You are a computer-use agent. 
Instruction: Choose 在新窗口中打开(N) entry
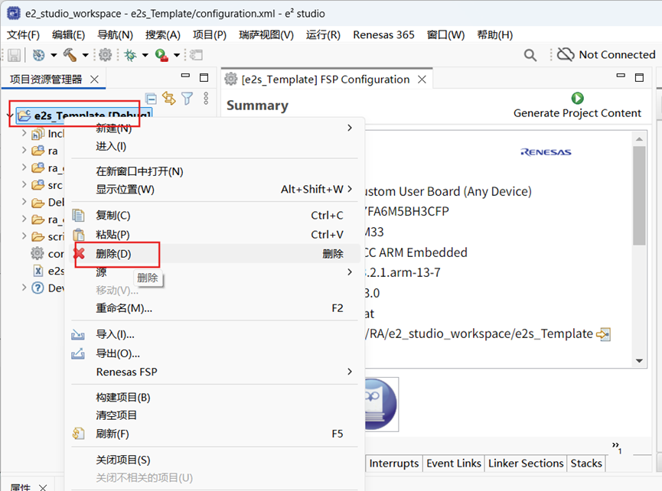click(214, 171)
